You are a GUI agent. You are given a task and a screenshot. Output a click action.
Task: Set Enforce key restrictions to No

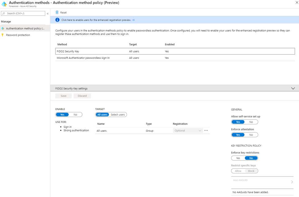[251, 158]
